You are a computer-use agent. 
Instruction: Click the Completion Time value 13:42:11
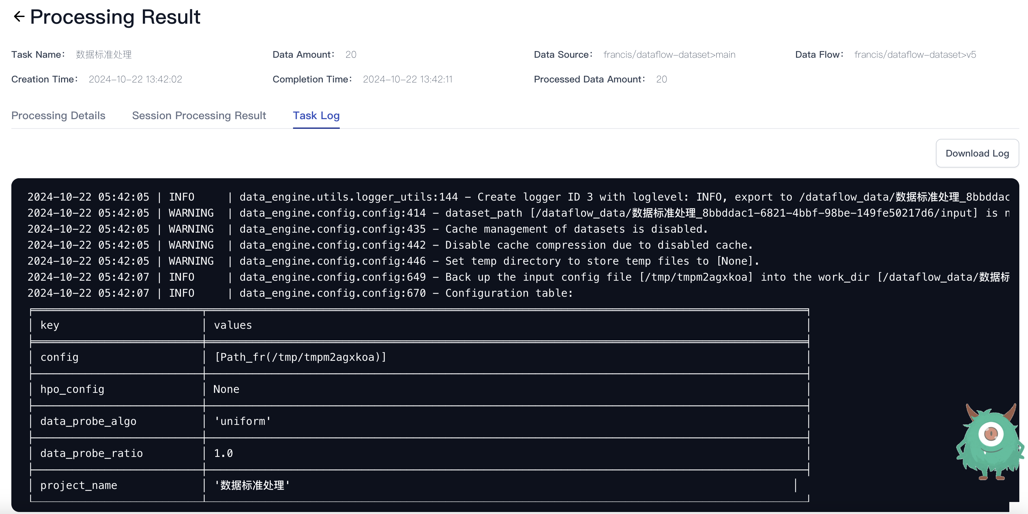click(408, 79)
